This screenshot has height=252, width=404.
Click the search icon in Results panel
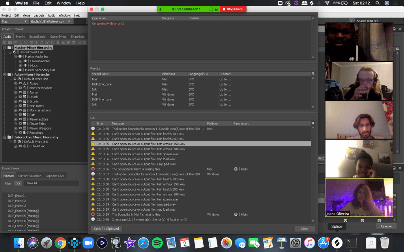(313, 74)
